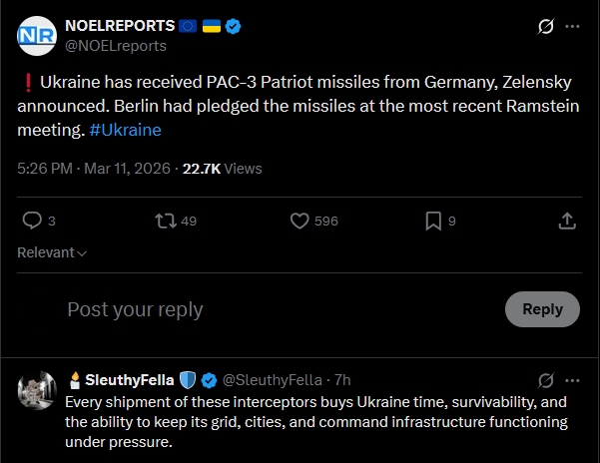Like the post with heart icon

click(298, 221)
